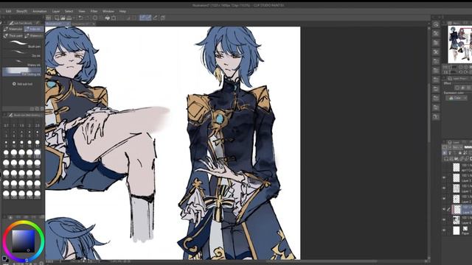Click the canvas vertical scrollbar
This screenshot has width=472, height=265.
(429, 113)
